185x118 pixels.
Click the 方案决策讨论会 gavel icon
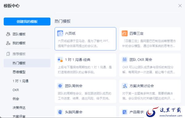tap(125, 86)
